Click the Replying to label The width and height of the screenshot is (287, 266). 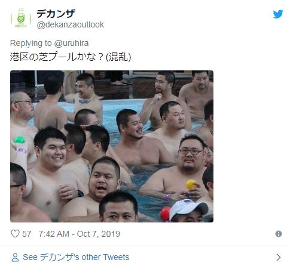(x=31, y=44)
